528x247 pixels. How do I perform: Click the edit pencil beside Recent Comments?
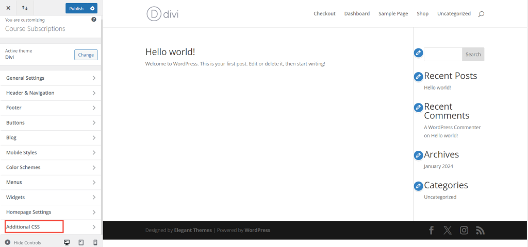tap(418, 108)
